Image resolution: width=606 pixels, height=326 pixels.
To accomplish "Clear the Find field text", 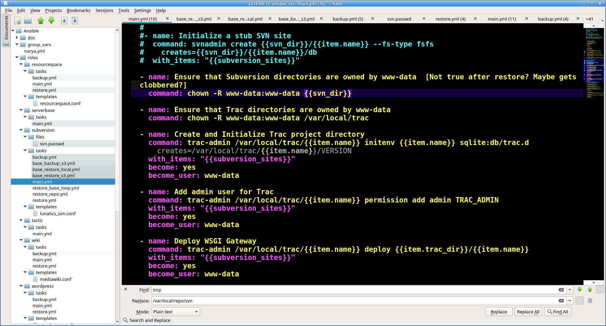I will (x=561, y=290).
